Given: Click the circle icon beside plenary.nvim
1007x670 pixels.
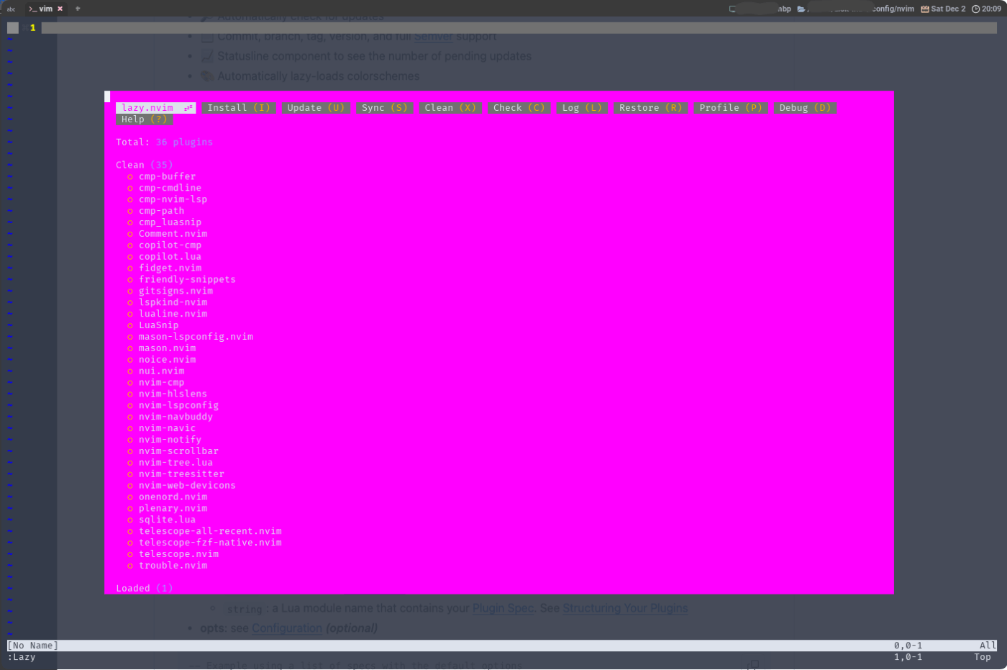Looking at the screenshot, I should 130,509.
